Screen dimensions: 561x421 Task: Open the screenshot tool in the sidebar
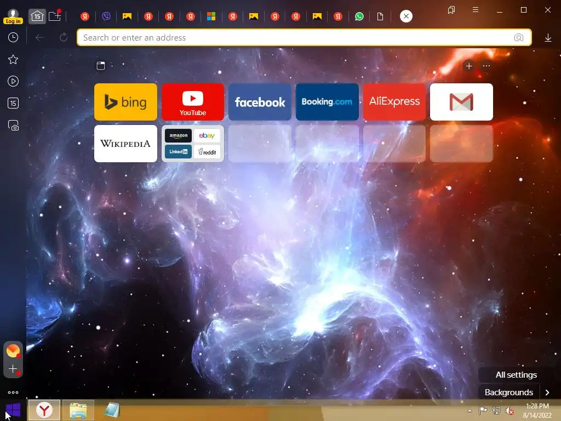[13, 126]
